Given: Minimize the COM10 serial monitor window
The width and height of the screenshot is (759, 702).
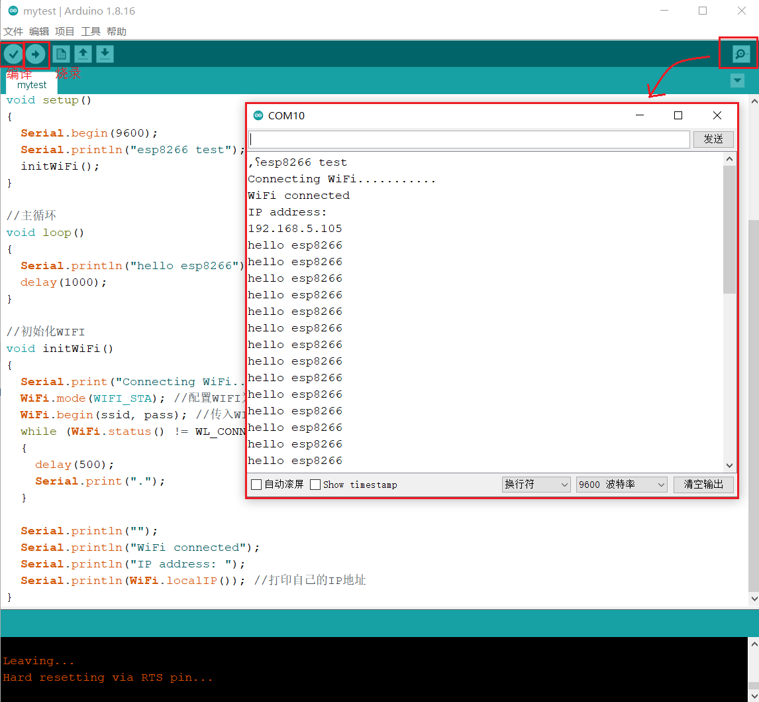Looking at the screenshot, I should [x=639, y=115].
